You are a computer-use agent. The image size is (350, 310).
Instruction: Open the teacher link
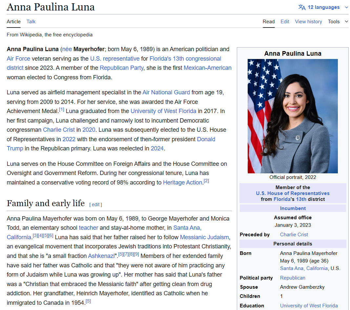point(88,228)
